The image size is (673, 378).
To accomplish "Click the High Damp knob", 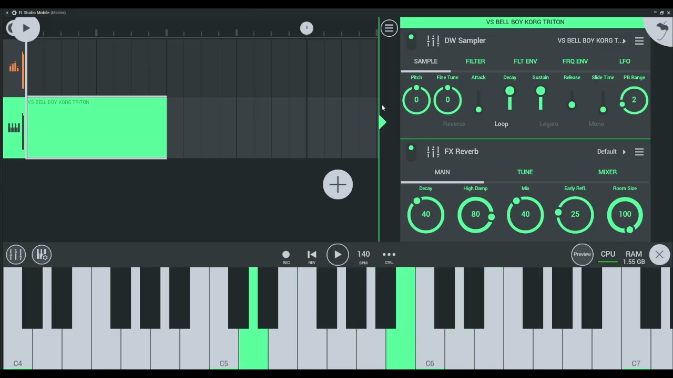I will click(476, 214).
